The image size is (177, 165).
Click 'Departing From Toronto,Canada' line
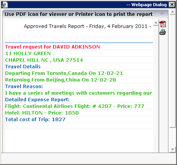pos(64,73)
